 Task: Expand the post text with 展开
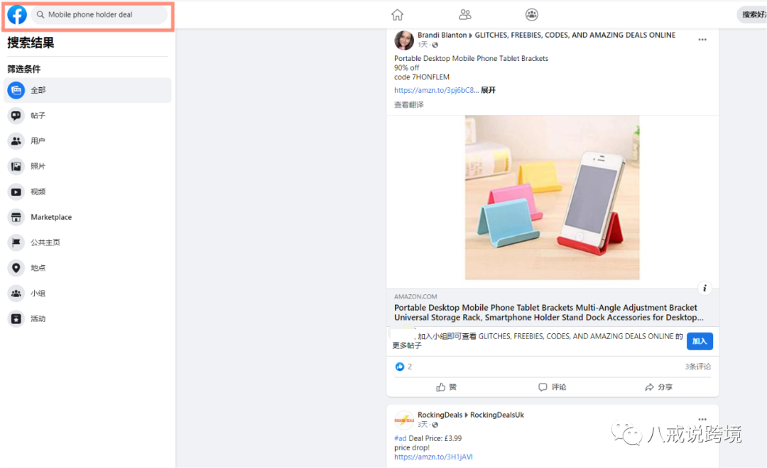click(x=488, y=90)
